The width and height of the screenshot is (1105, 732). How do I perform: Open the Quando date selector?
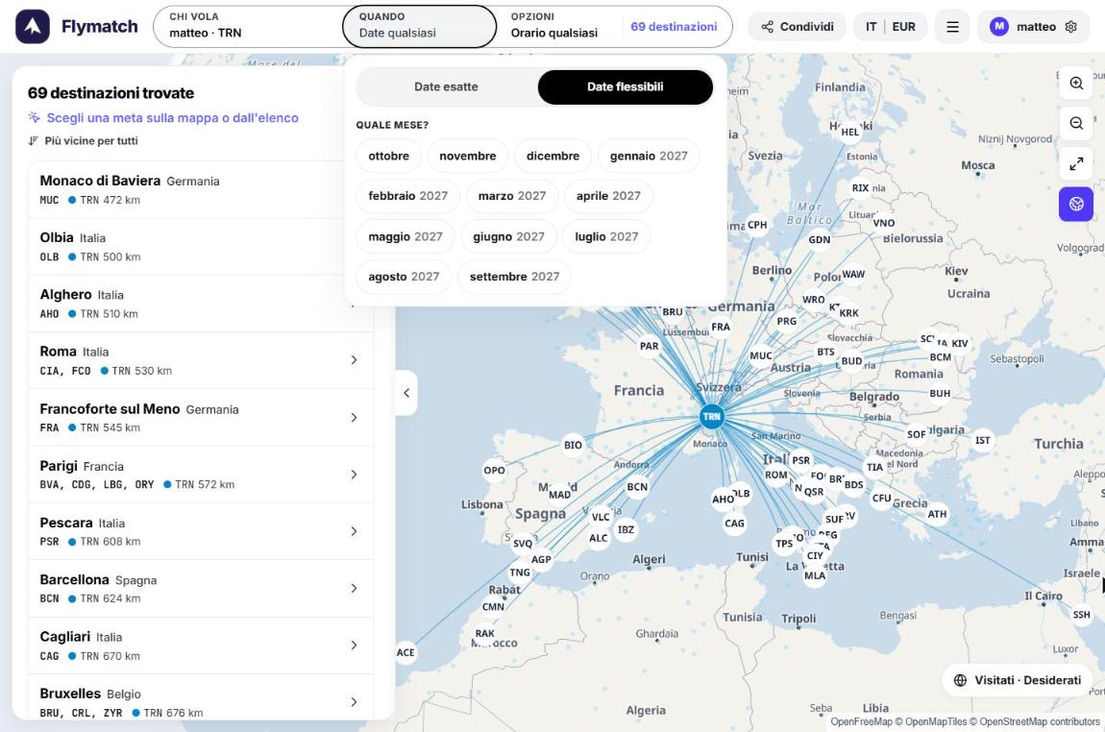click(x=419, y=26)
